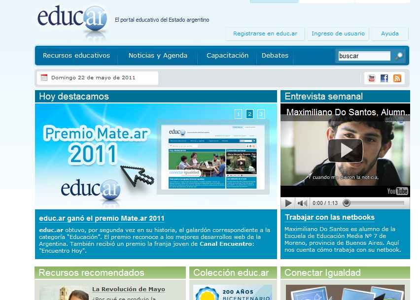Focus the buscar search field
This screenshot has width=420, height=300.
[x=364, y=56]
